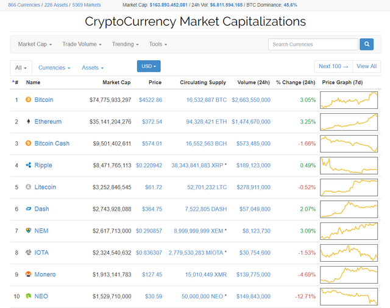Click the Litecoin logo icon
Screen dimensions: 390x308
pos(29,187)
